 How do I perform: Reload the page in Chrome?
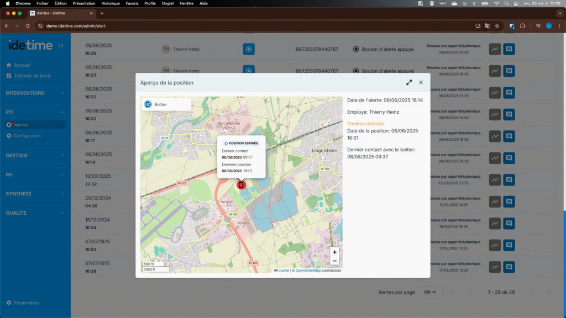28,26
